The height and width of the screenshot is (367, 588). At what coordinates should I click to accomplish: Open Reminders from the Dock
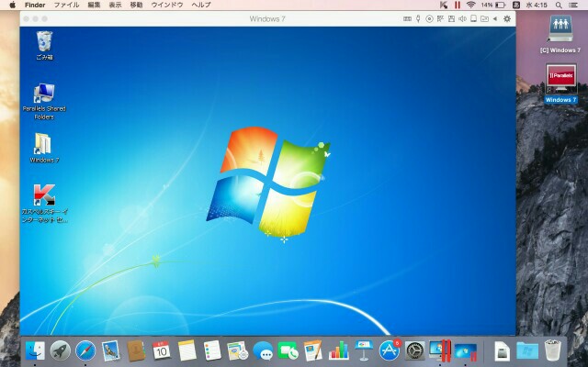click(x=212, y=350)
